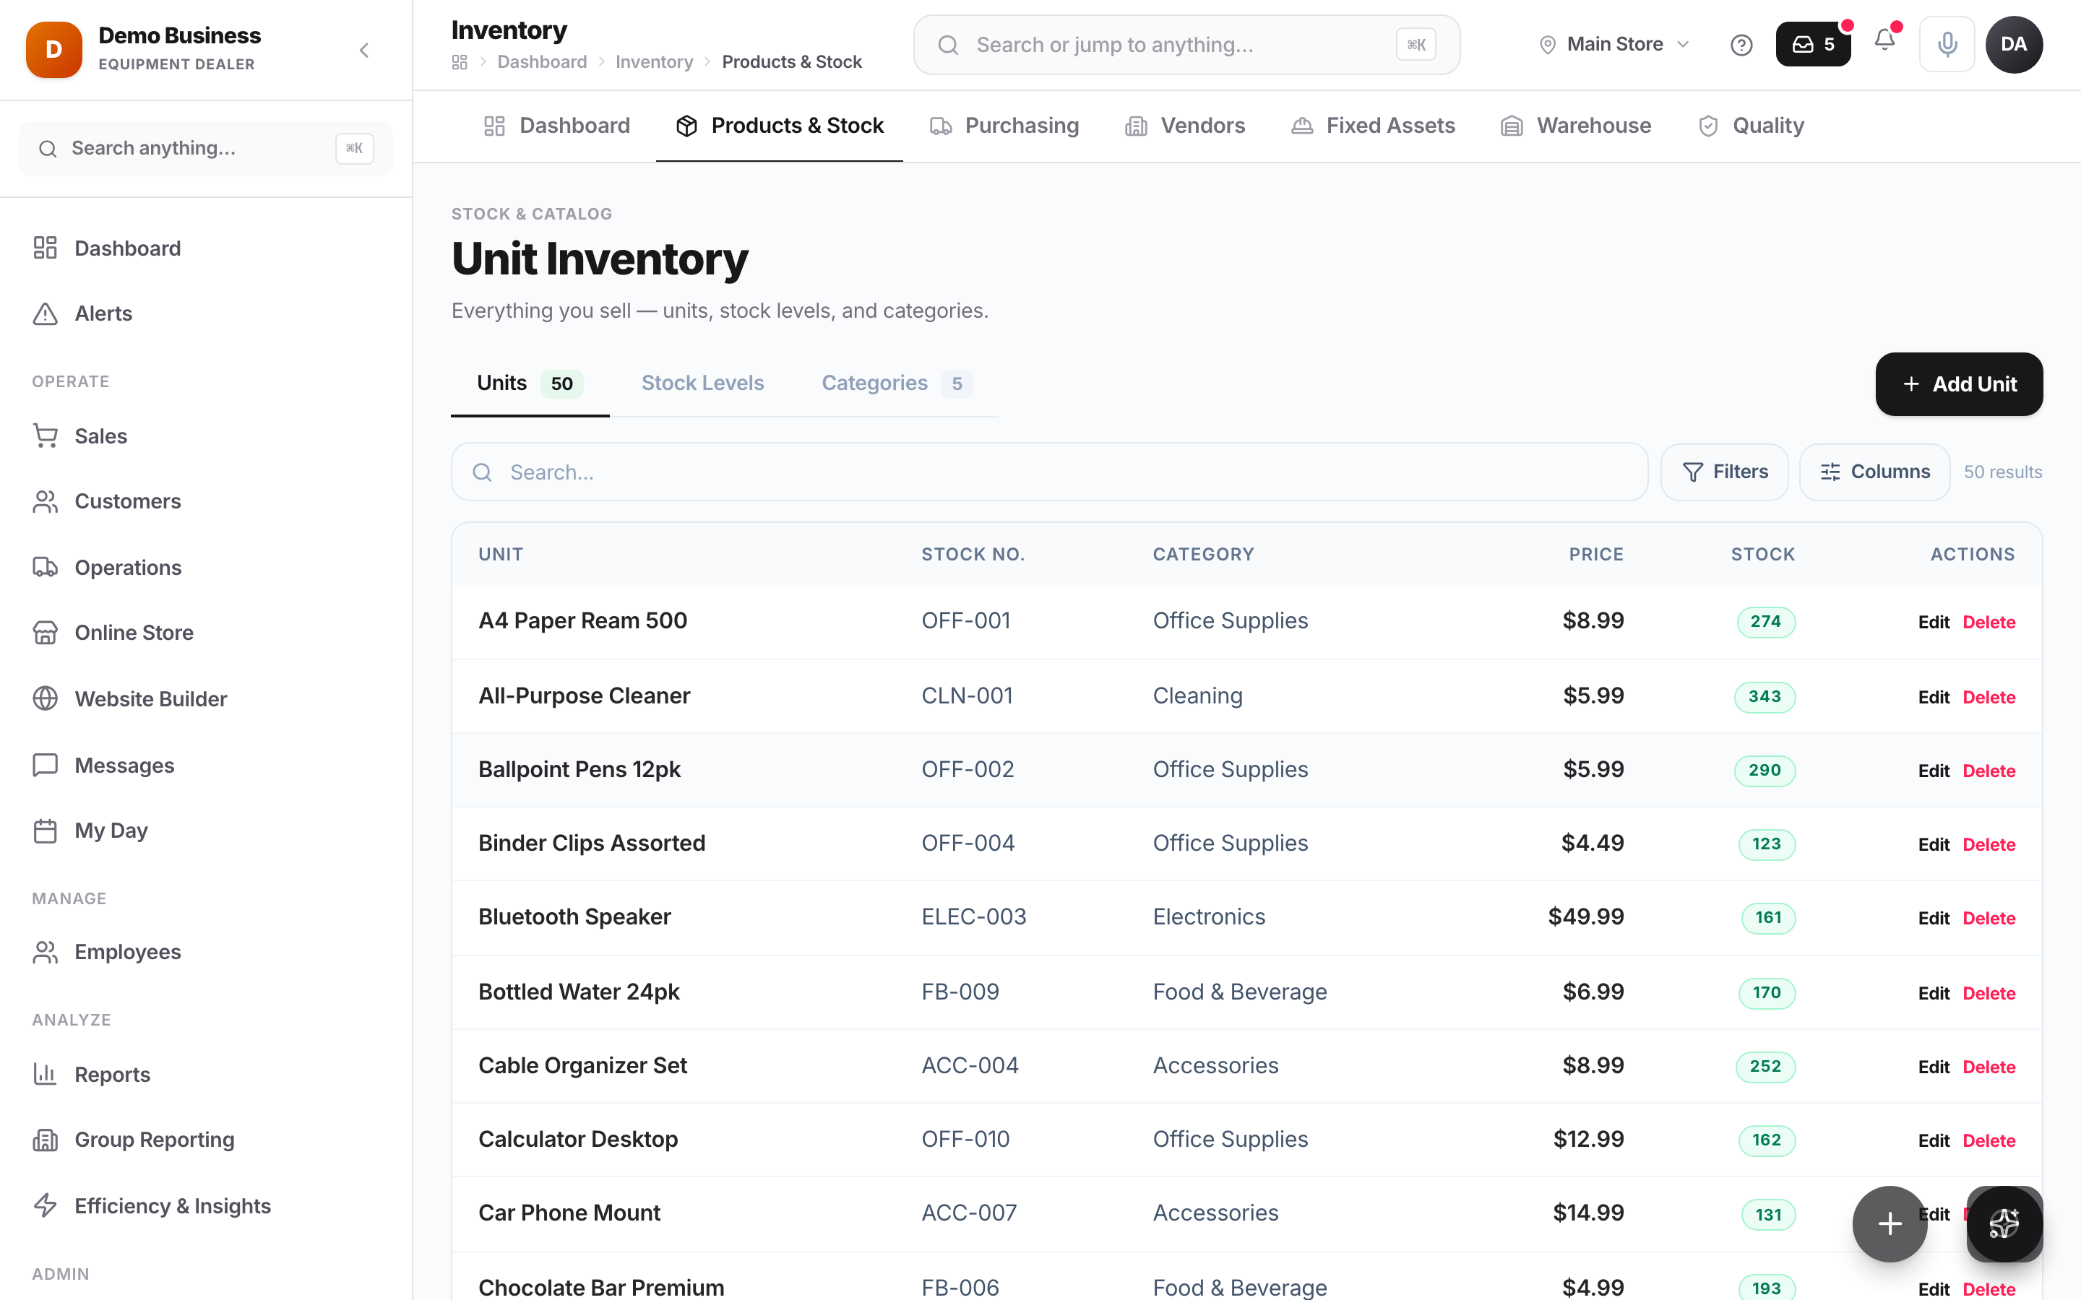Click the Inventory breadcrumb link
Viewport: 2081px width, 1300px height.
(x=653, y=62)
